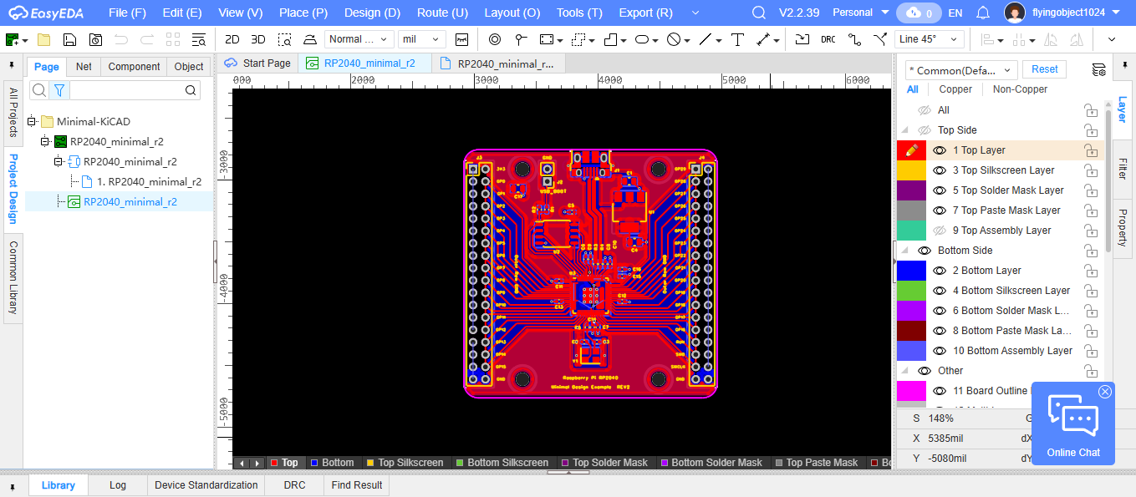Collapse the Minimal-KiCAD project tree node
The image size is (1136, 497).
32,121
